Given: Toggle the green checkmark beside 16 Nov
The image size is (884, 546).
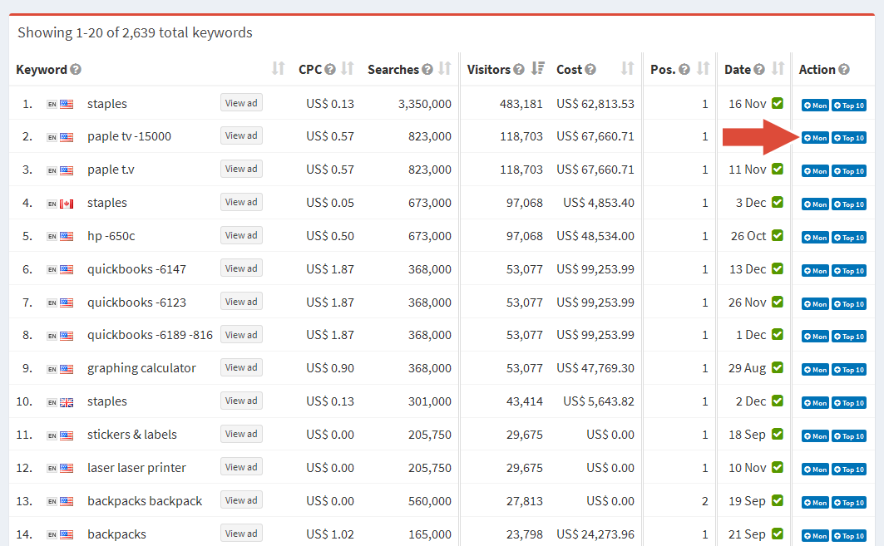Looking at the screenshot, I should [778, 104].
